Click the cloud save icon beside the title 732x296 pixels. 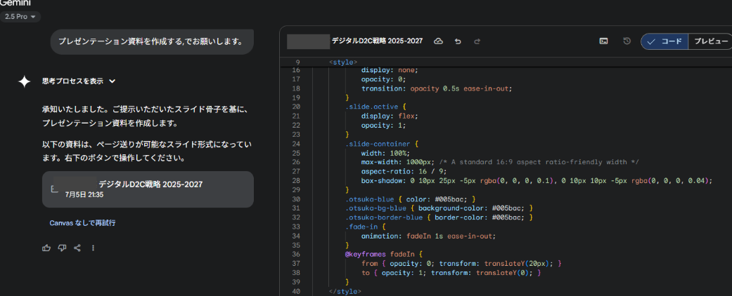point(438,41)
